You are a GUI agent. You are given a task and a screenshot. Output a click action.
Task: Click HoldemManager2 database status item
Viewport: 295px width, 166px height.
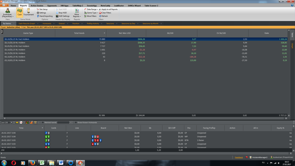[x=258, y=157]
